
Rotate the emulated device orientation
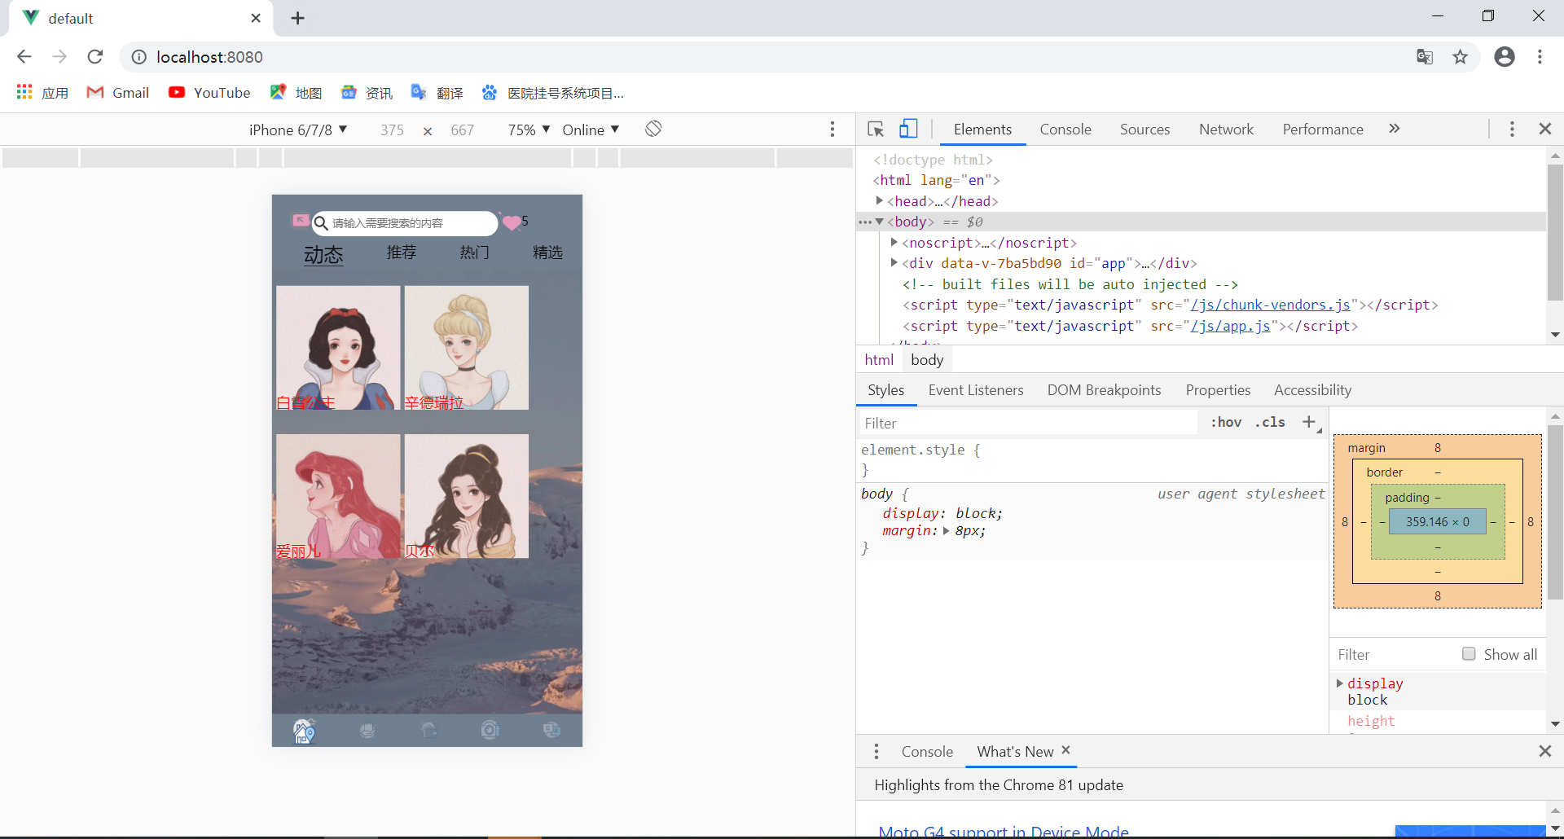point(653,129)
